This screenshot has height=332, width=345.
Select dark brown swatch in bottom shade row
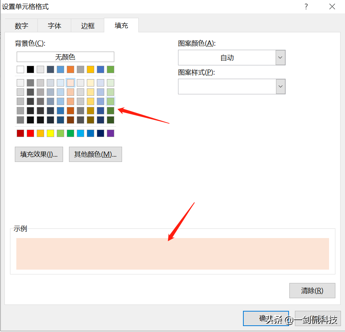[x=70, y=120]
